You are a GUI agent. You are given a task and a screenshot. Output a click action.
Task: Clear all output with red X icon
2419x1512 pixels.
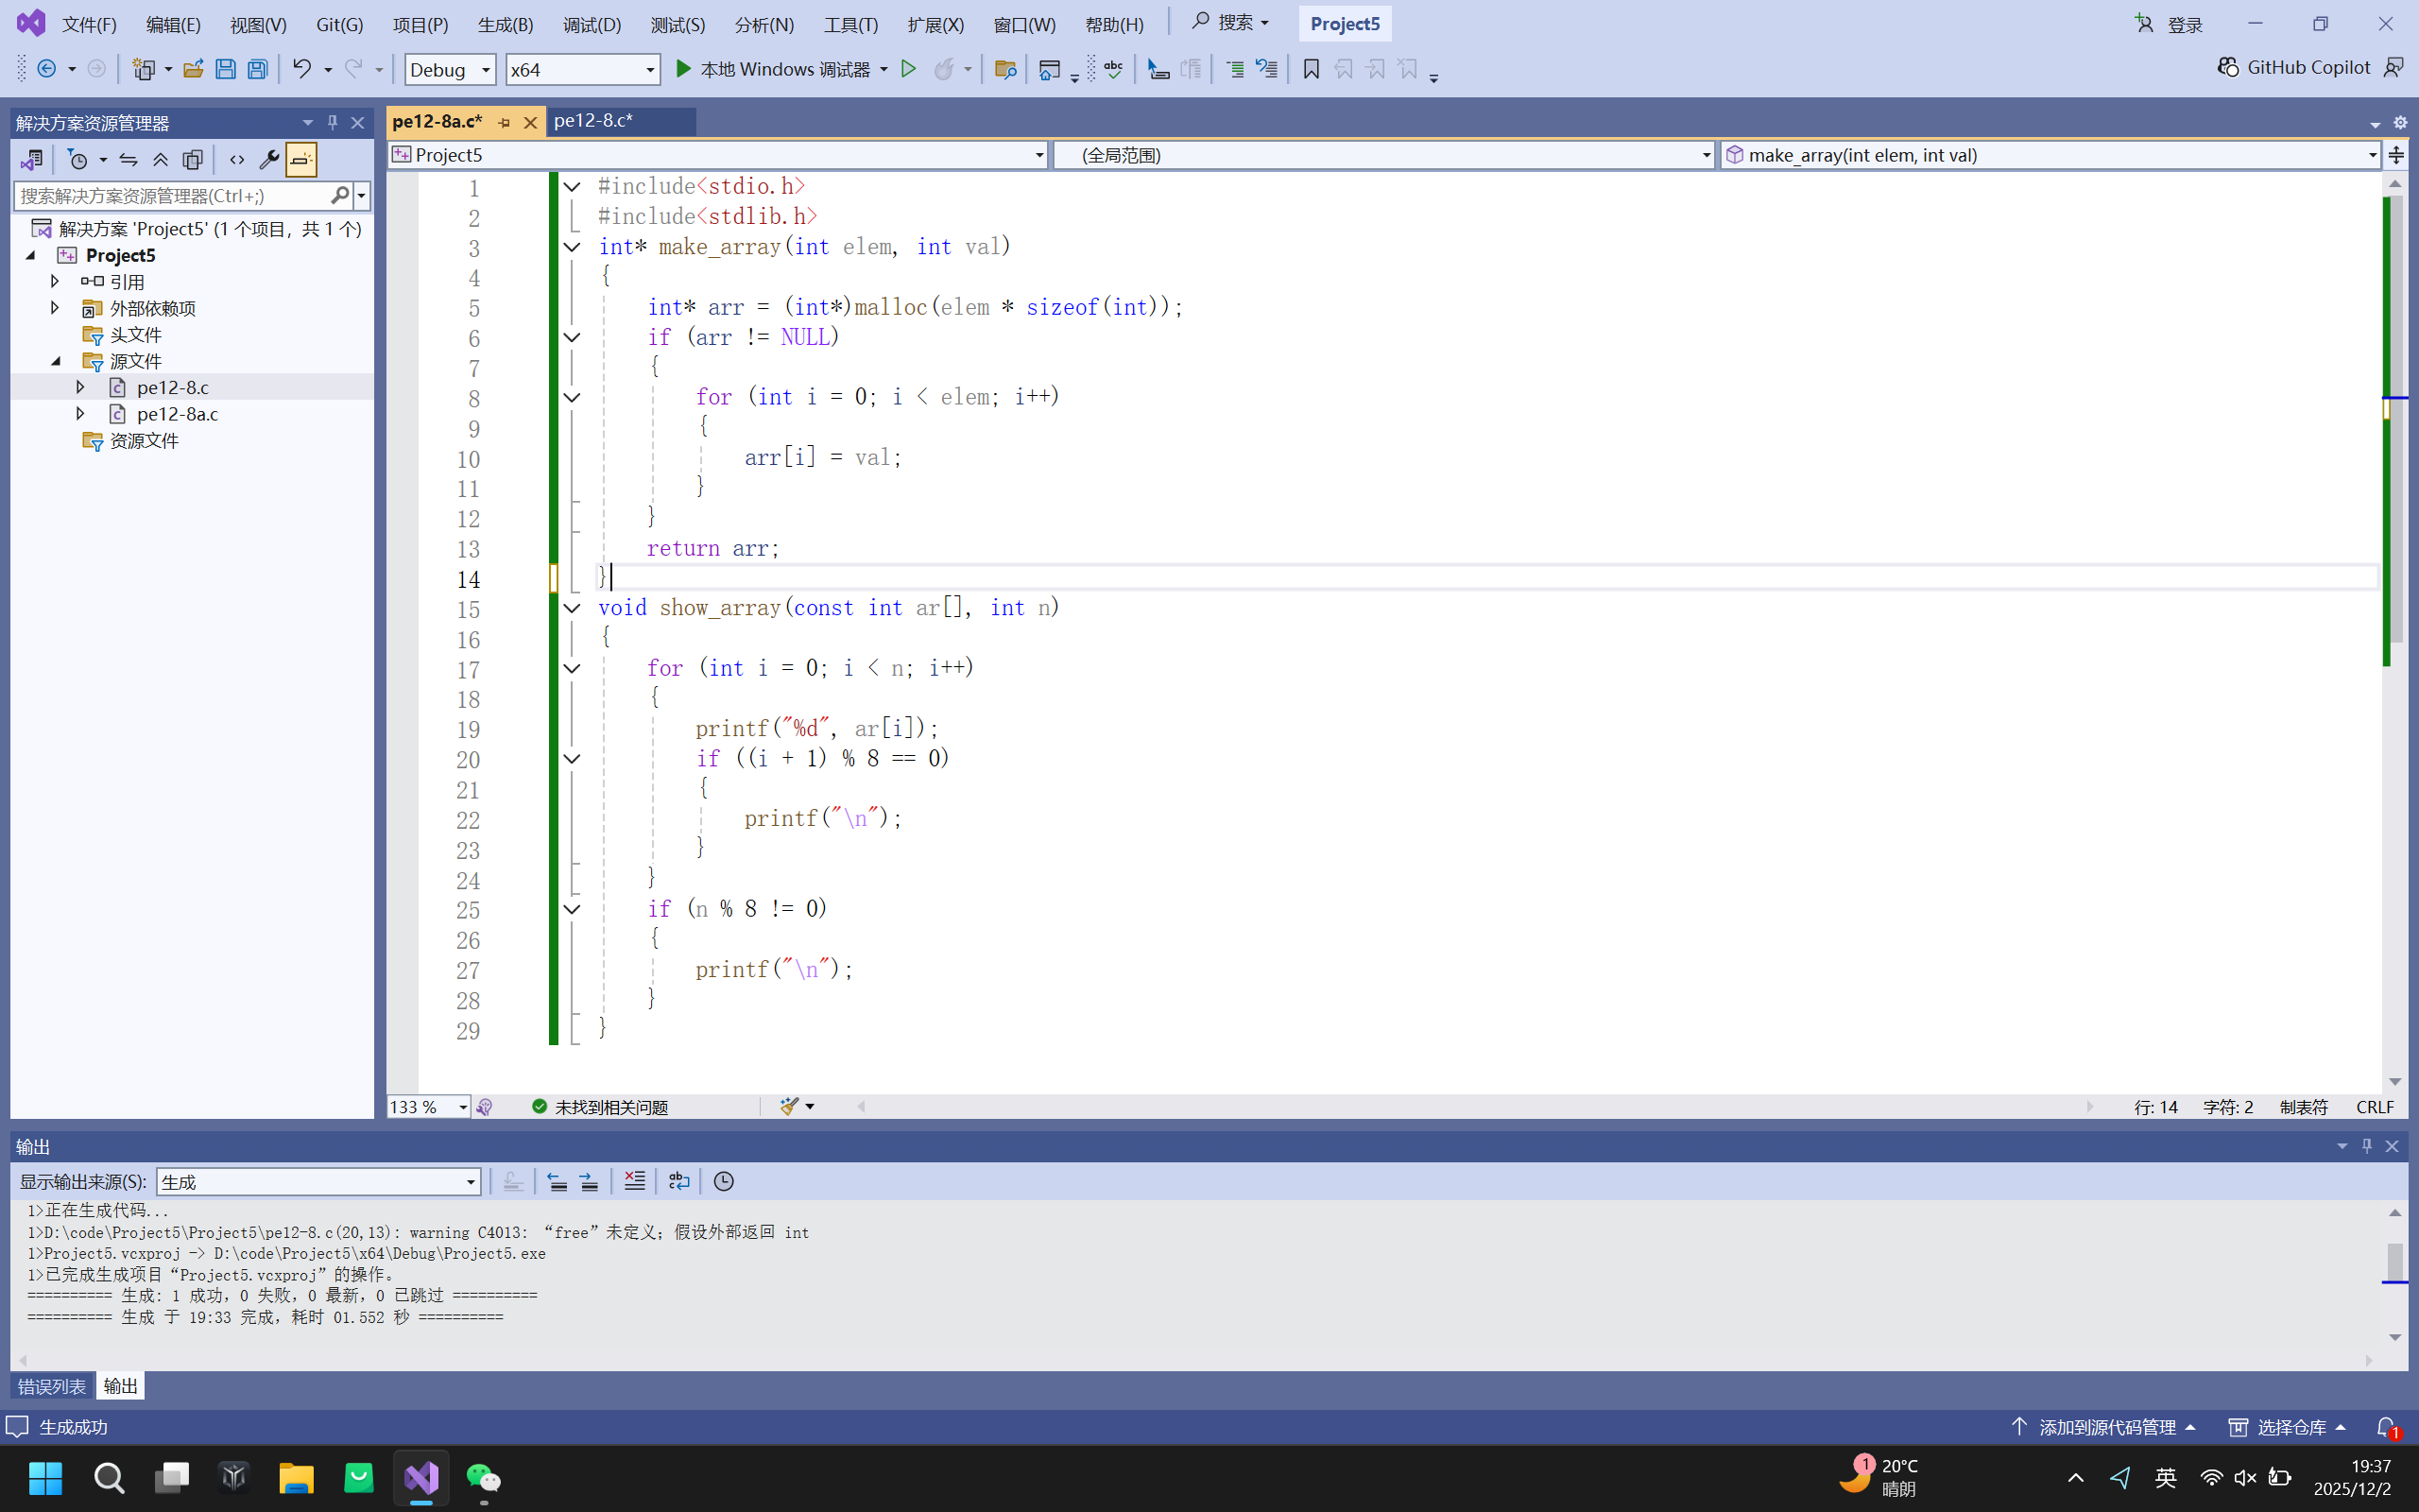634,1181
